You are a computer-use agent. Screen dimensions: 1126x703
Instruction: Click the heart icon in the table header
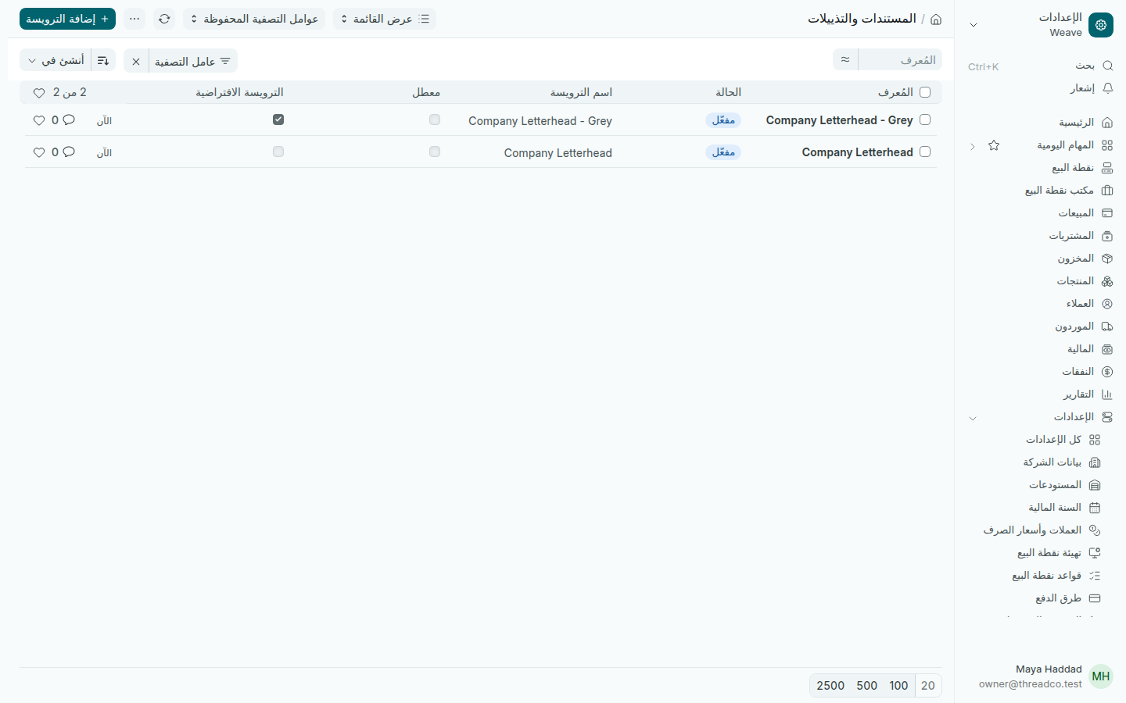coord(39,93)
